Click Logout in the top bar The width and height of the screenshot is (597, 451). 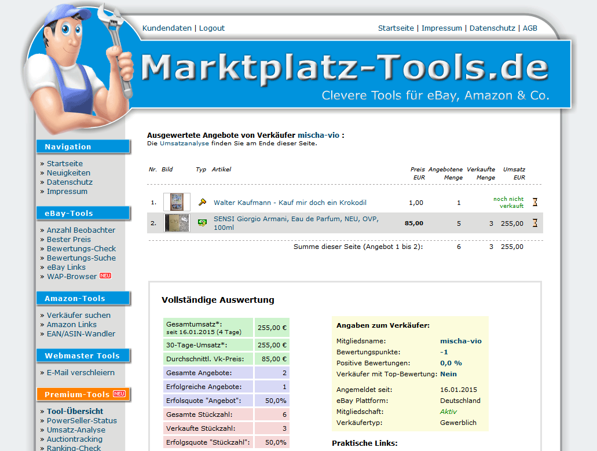click(x=212, y=28)
